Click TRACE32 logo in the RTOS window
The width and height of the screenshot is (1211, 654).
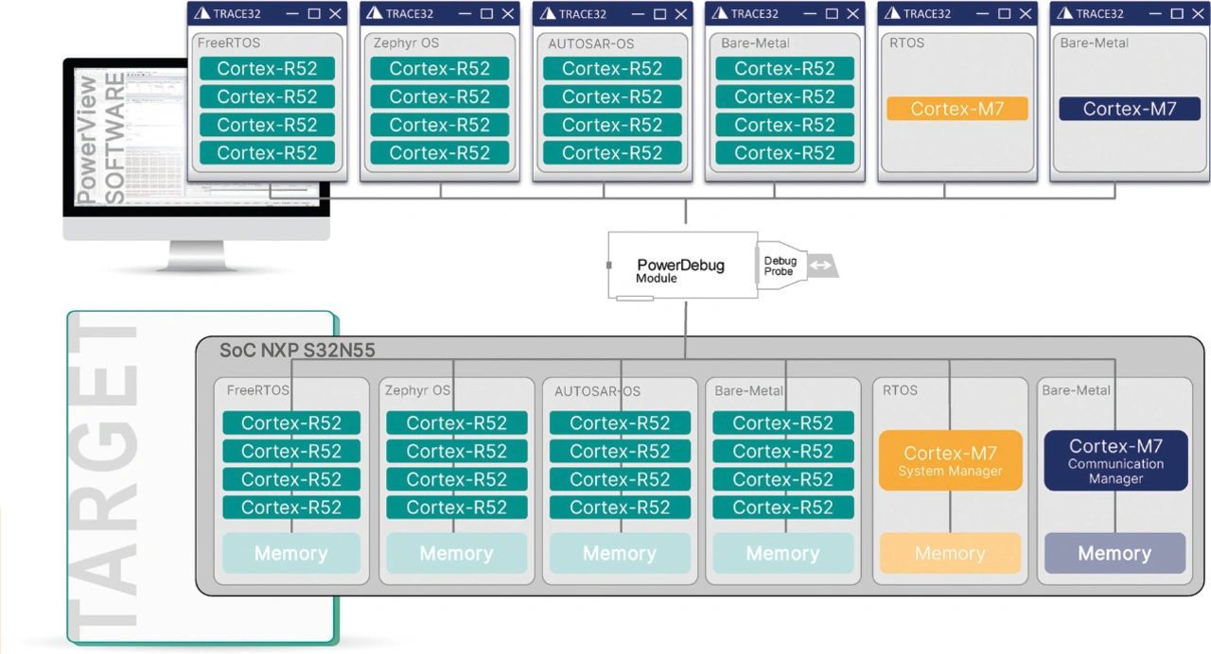pos(891,13)
